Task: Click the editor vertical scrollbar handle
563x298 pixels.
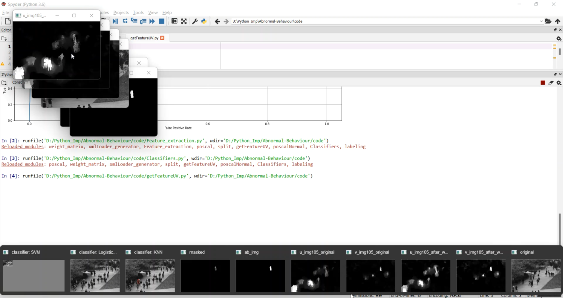Action: pyautogui.click(x=560, y=51)
